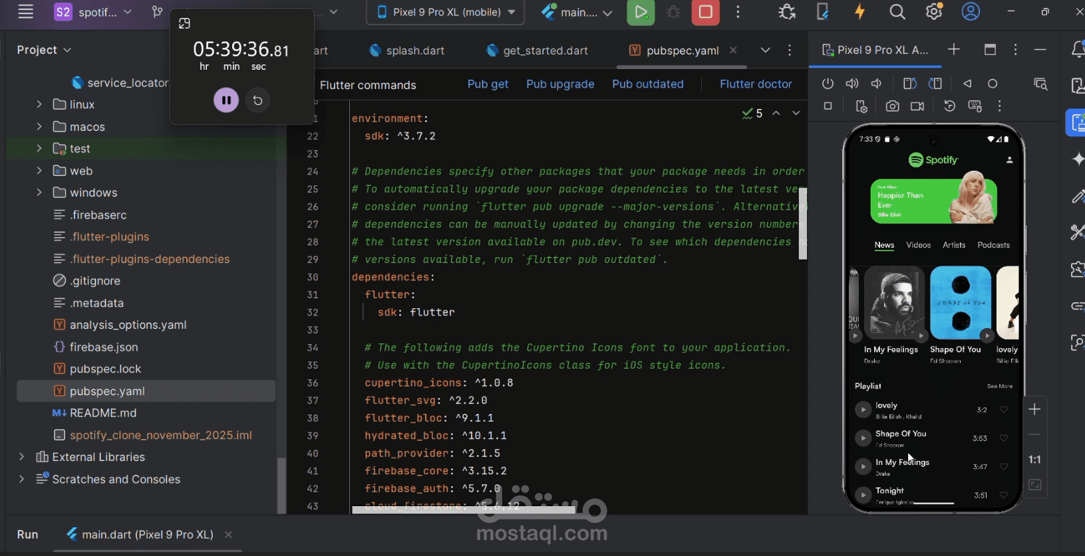Open Shape Of You album cover
The image size is (1085, 556).
point(961,303)
